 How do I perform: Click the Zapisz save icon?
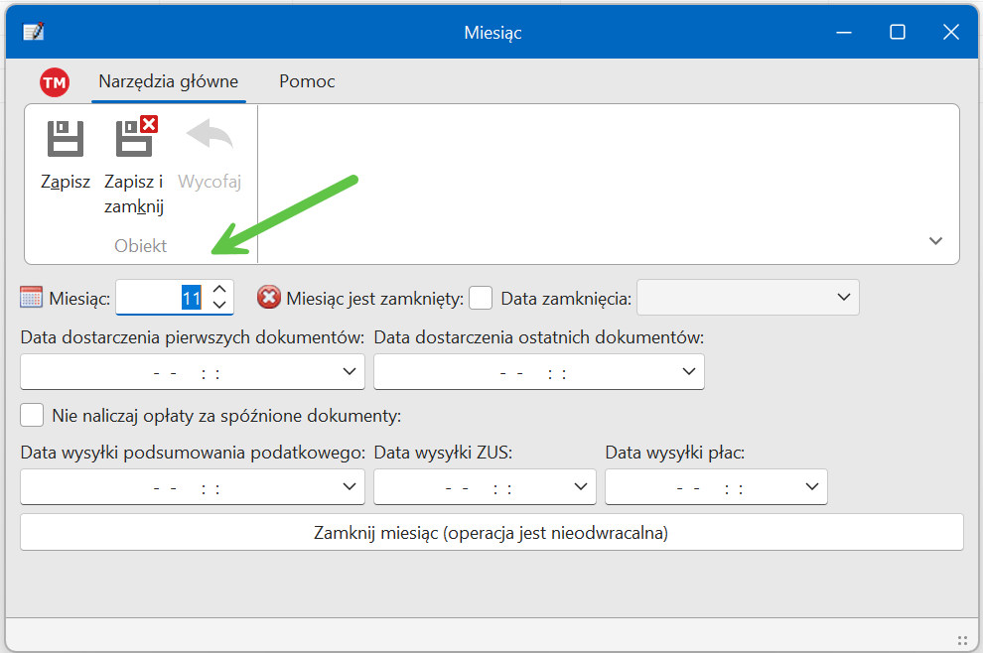tap(66, 139)
